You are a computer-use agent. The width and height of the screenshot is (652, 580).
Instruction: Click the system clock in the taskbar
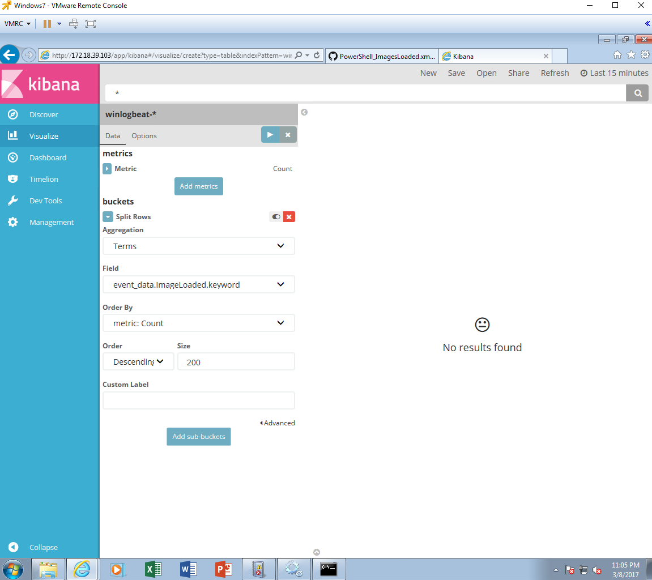[625, 570]
